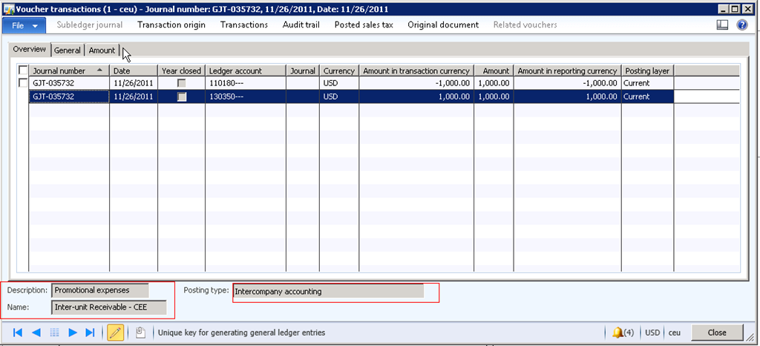Viewport: 760px width, 346px height.
Task: Click the Close button
Action: coord(717,333)
